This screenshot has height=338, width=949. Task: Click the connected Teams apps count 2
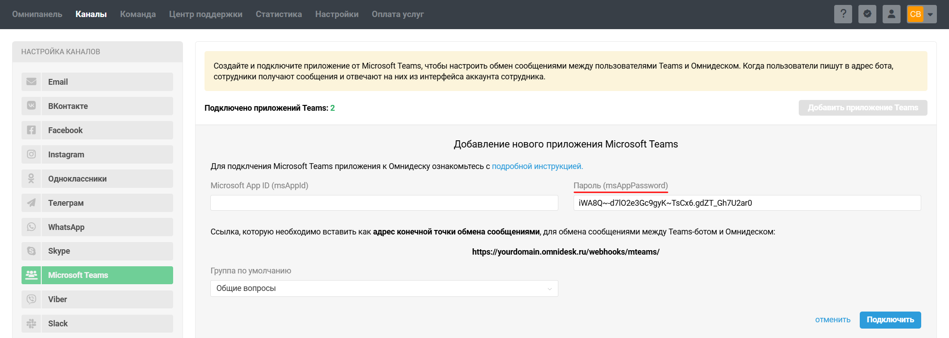click(x=333, y=108)
